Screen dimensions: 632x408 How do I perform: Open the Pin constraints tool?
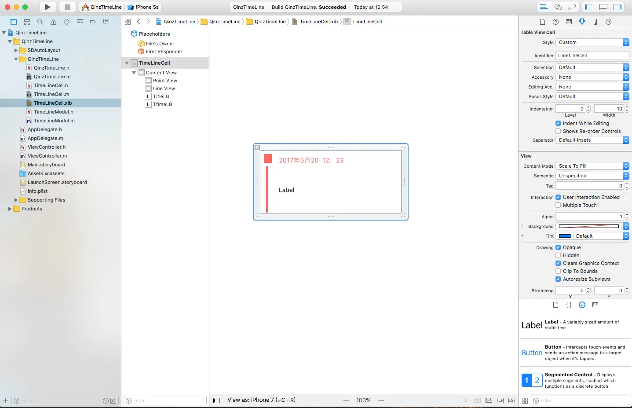pyautogui.click(x=500, y=400)
